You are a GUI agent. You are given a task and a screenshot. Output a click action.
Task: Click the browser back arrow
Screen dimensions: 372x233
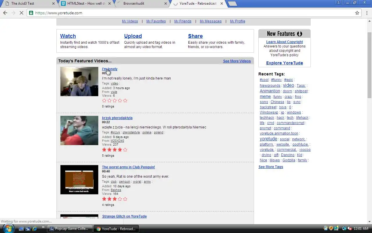pyautogui.click(x=5, y=13)
